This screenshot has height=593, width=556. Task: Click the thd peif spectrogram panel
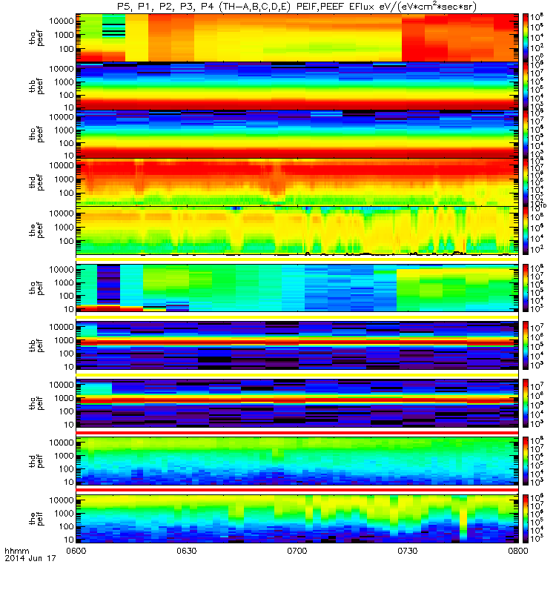tap(297, 461)
